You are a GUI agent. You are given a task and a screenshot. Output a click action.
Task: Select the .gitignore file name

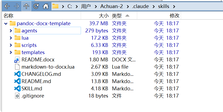(33, 96)
